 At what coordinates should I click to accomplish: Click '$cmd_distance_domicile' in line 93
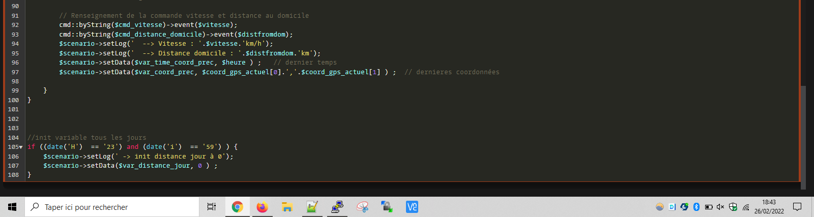(x=158, y=35)
